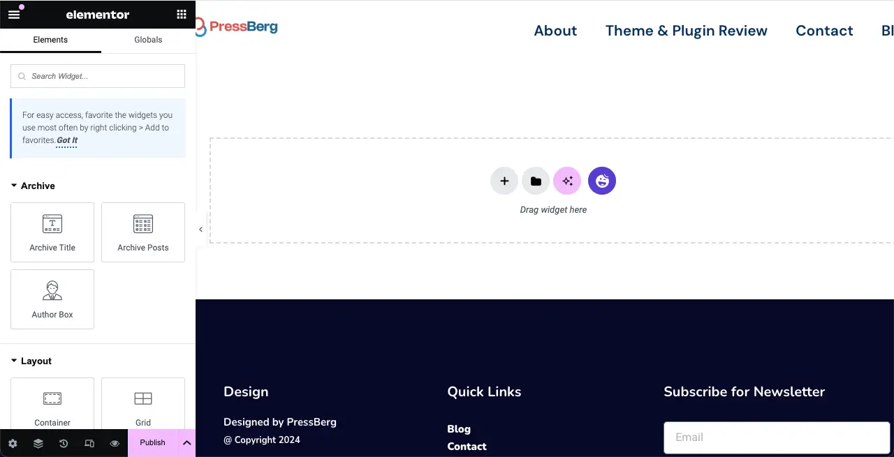Open the Navigator layers icon

click(x=38, y=443)
